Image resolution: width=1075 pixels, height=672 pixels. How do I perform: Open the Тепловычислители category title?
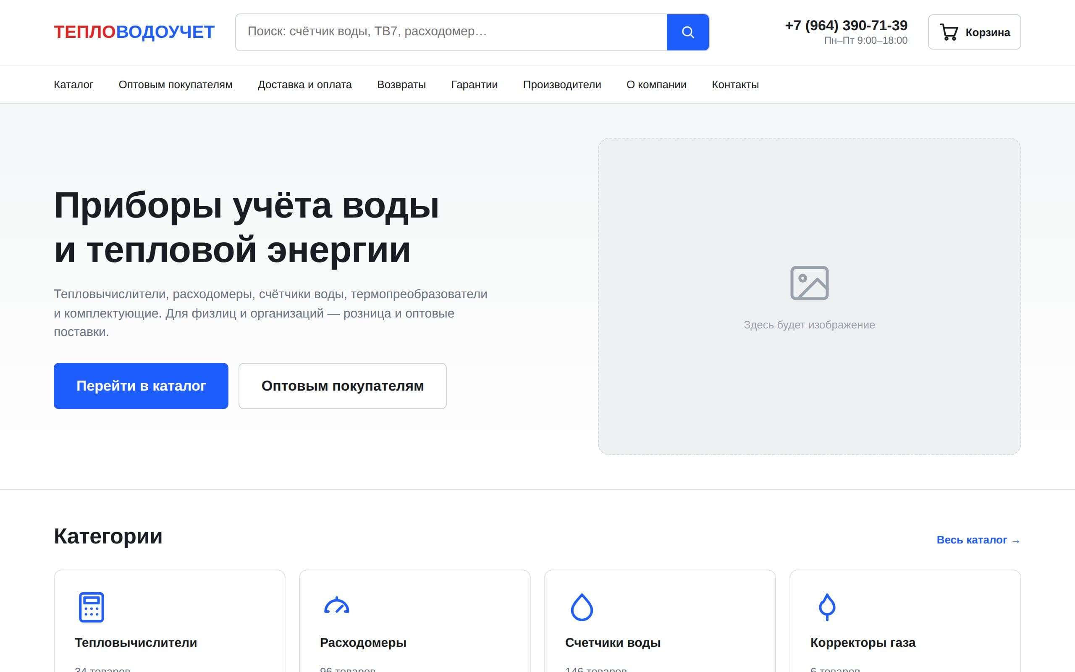click(x=136, y=643)
